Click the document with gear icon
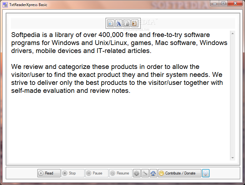 pos(127,23)
